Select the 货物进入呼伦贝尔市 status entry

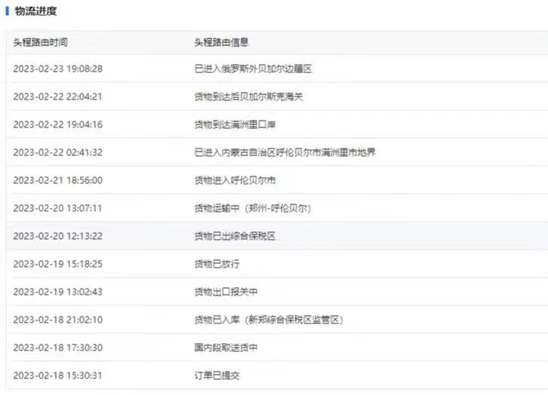(x=235, y=180)
